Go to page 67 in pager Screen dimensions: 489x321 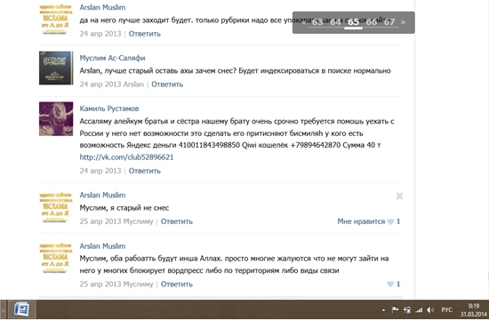point(389,22)
